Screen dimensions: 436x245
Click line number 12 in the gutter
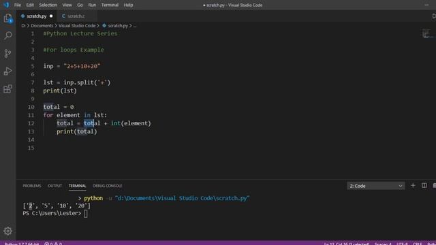pyautogui.click(x=31, y=123)
